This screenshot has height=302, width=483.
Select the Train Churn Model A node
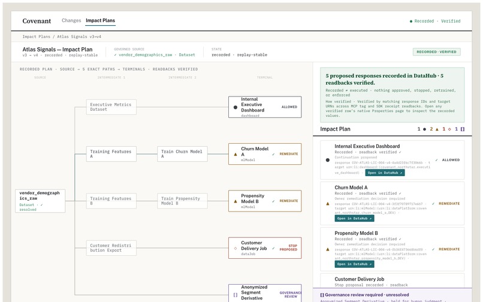point(182,154)
